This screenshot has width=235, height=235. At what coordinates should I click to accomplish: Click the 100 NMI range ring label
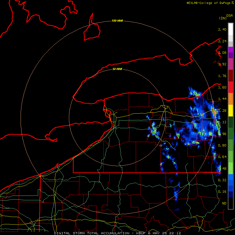(x=117, y=21)
